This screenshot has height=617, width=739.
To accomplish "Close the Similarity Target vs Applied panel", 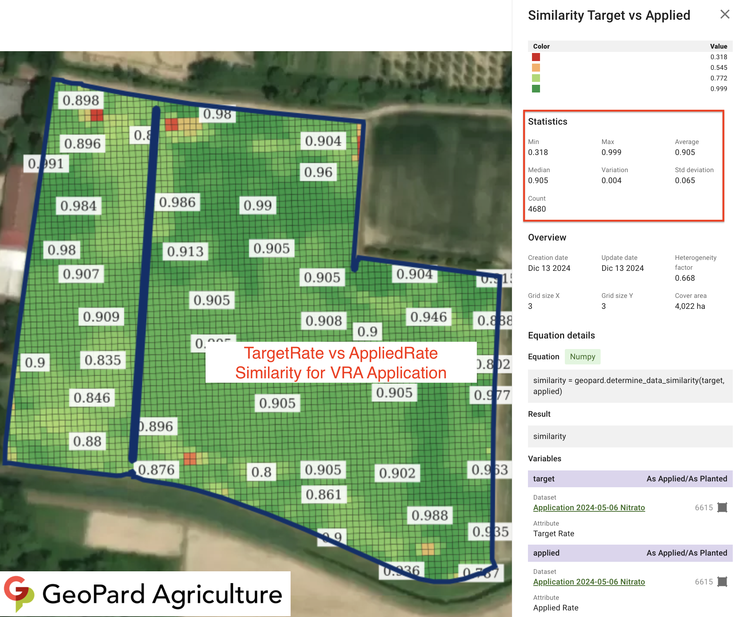I will [724, 14].
